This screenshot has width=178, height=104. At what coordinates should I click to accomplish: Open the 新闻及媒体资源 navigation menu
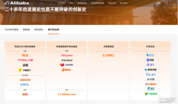tap(97, 3)
